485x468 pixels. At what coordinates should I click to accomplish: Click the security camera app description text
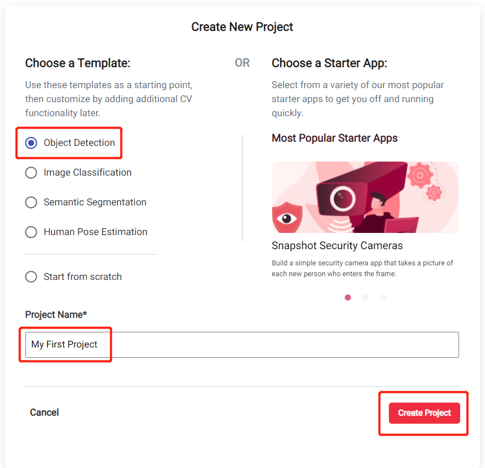click(362, 269)
